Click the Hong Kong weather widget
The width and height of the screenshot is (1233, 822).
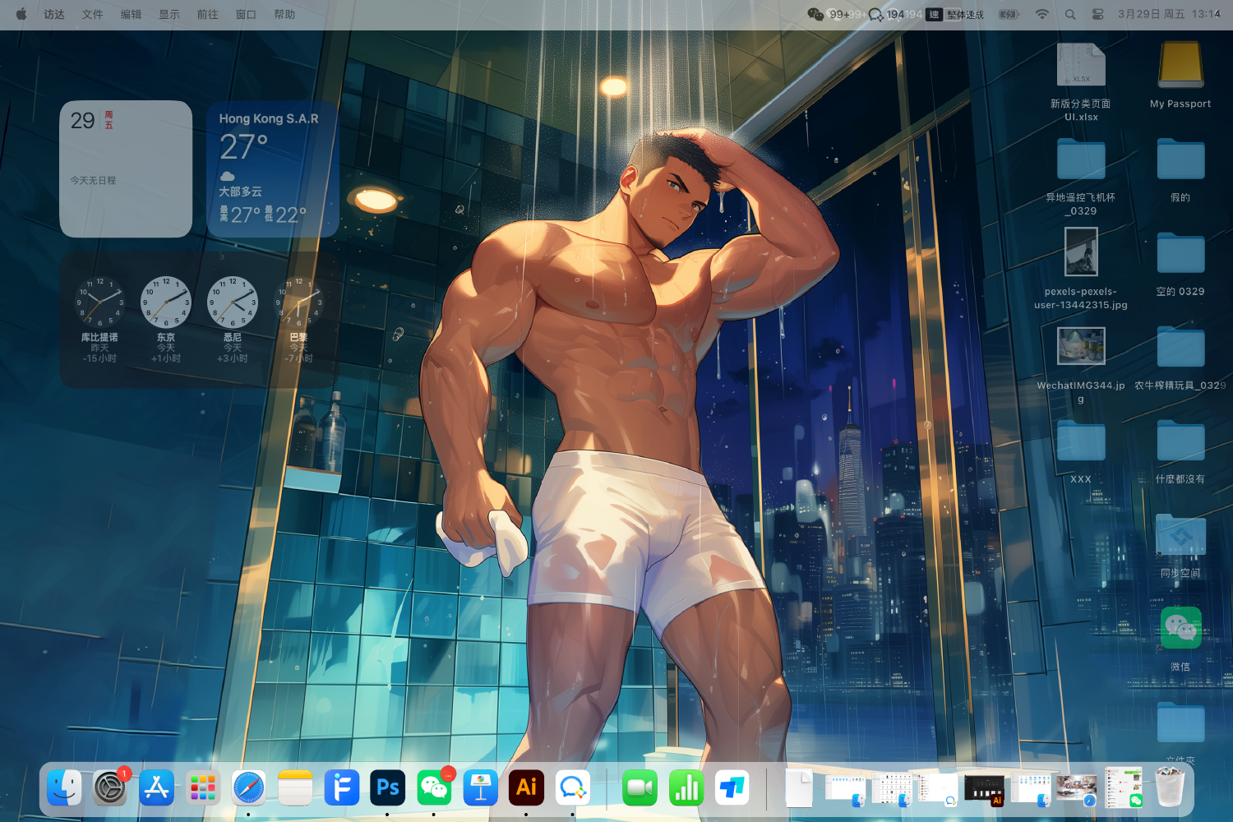[272, 169]
